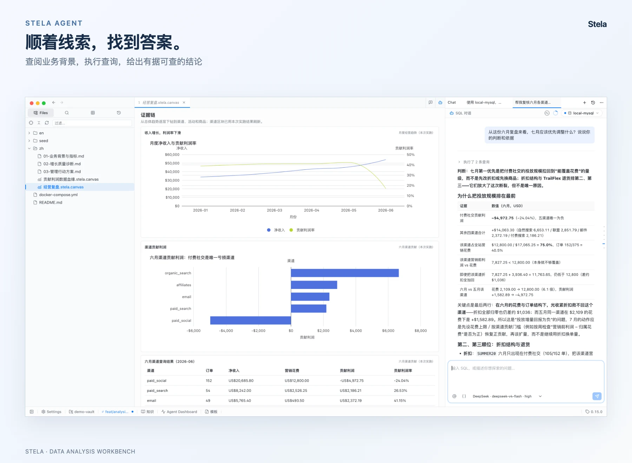Open Settings from status bar
This screenshot has height=463, width=632.
(x=51, y=412)
